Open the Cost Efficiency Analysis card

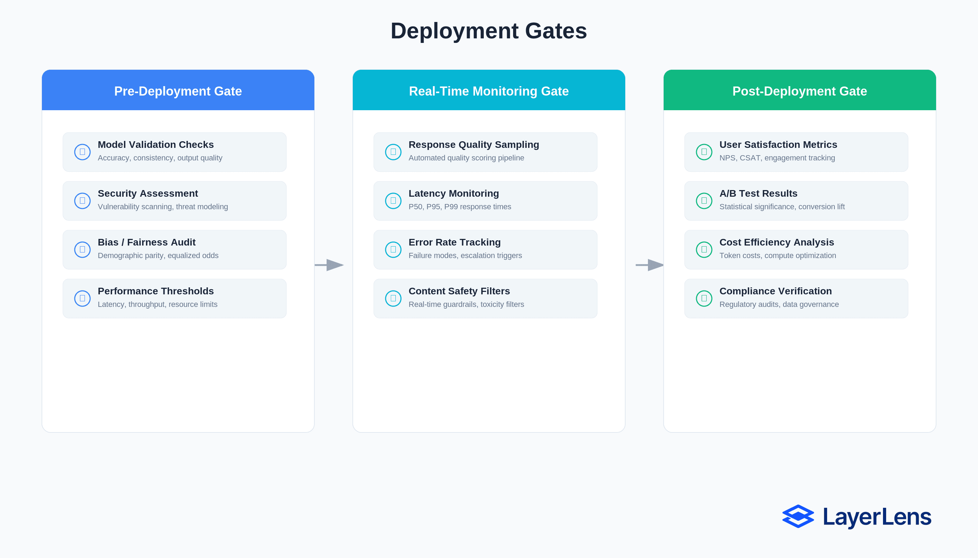(796, 249)
